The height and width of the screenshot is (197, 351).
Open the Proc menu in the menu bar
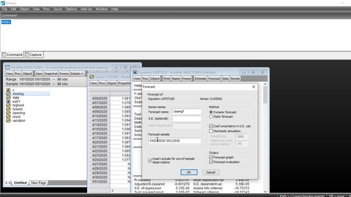(47, 9)
